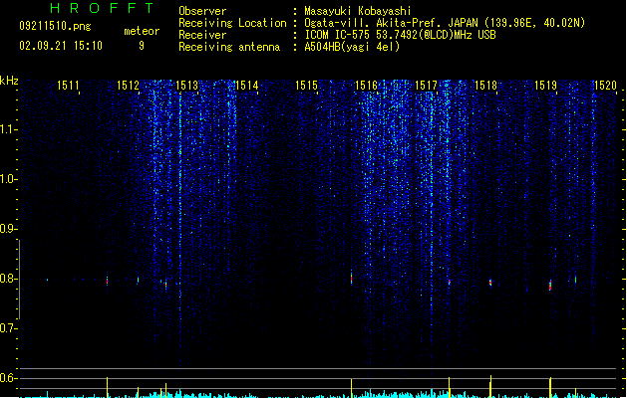Click receiver value ICOM IC-575 53.7492 MHz
Image resolution: width=627 pixels, height=398 pixels.
[x=400, y=35]
